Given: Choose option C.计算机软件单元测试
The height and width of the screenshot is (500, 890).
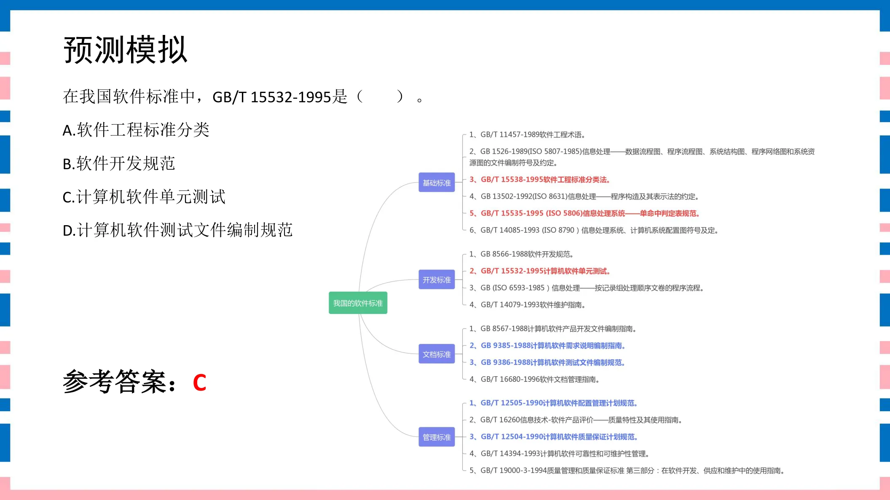Looking at the screenshot, I should tap(144, 197).
